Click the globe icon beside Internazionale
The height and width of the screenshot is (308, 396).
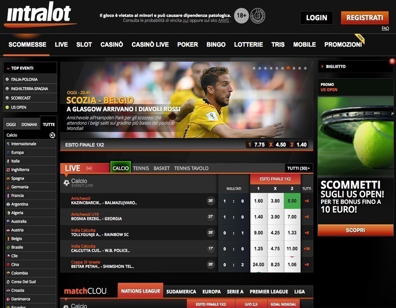coord(8,144)
